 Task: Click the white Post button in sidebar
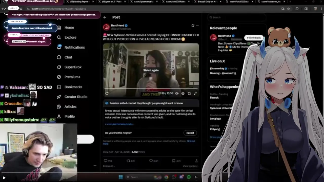tap(86, 139)
